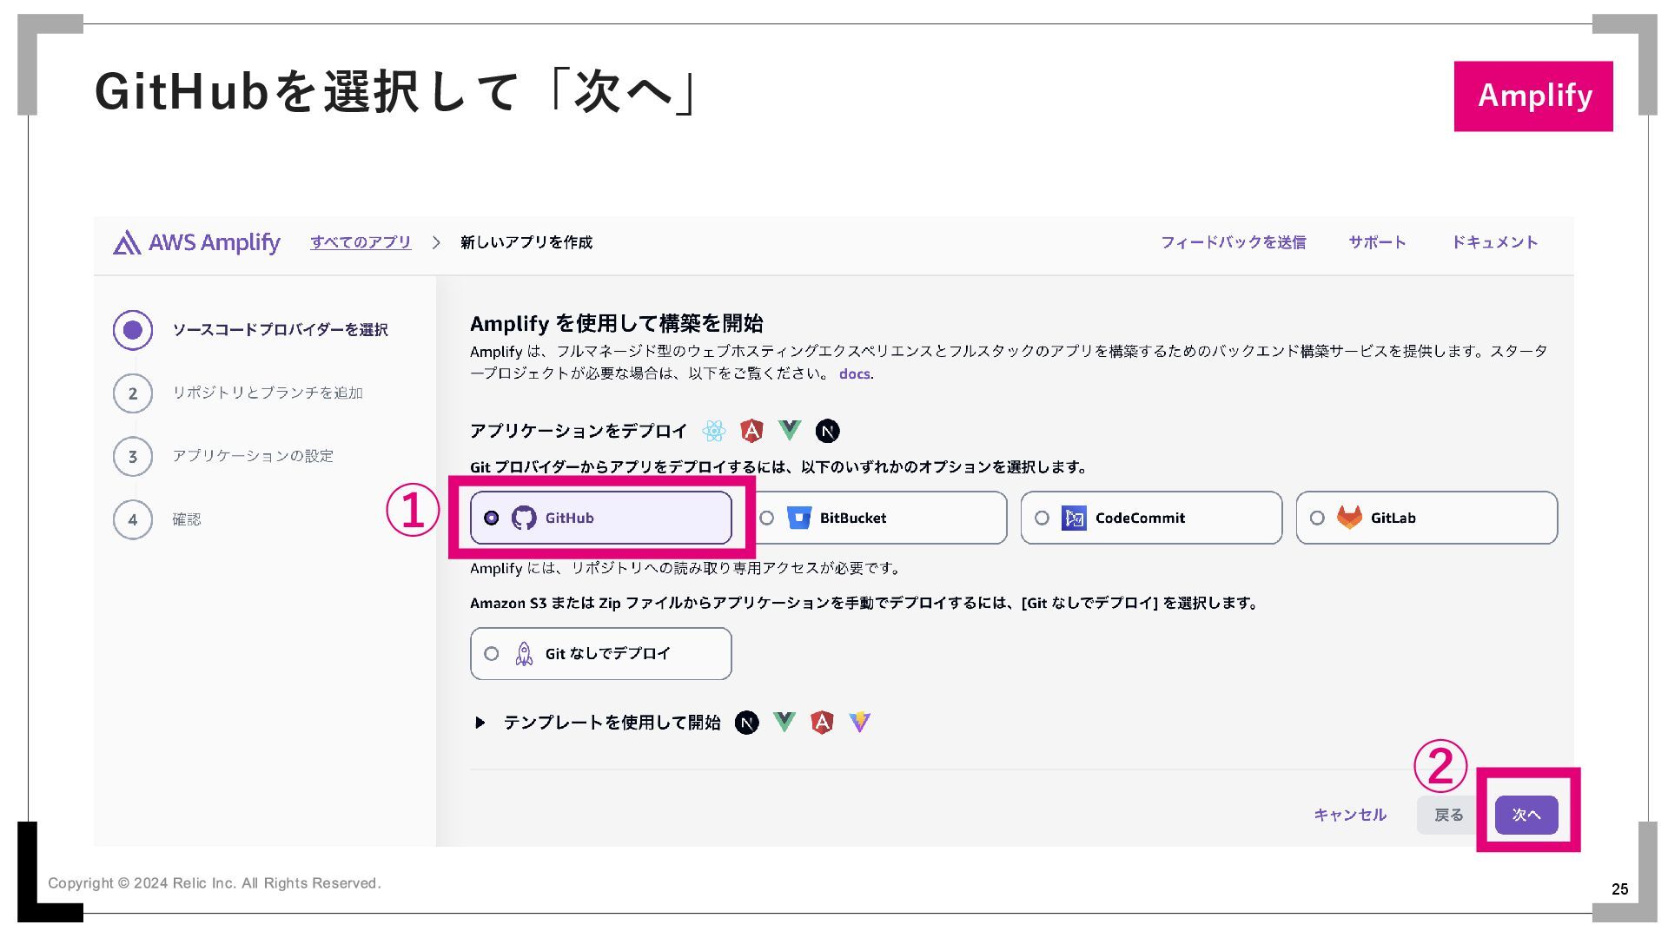Select the GitLab radio button
The height and width of the screenshot is (938, 1668).
pyautogui.click(x=1317, y=518)
